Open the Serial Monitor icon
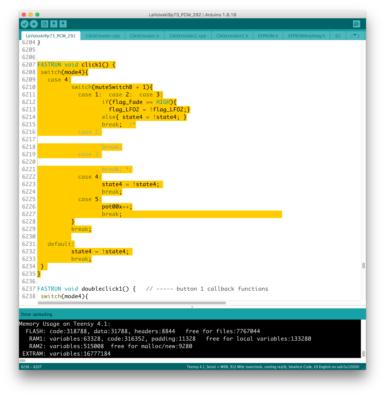 [356, 24]
